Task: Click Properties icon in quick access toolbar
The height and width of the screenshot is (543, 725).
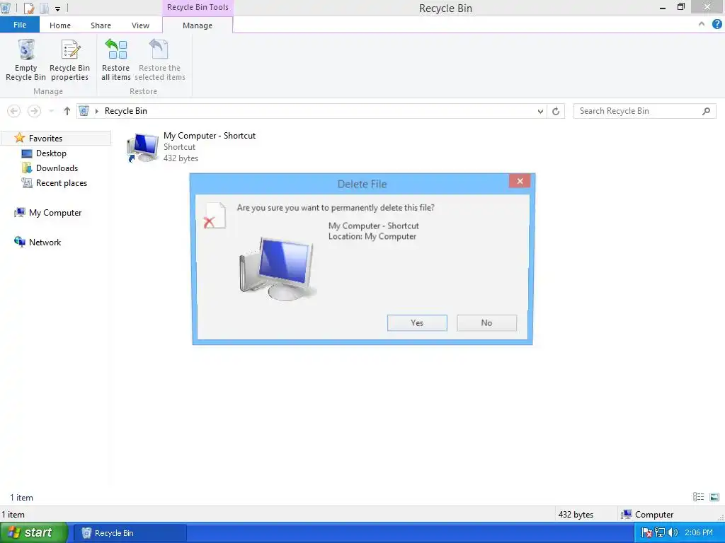Action: [x=28, y=8]
